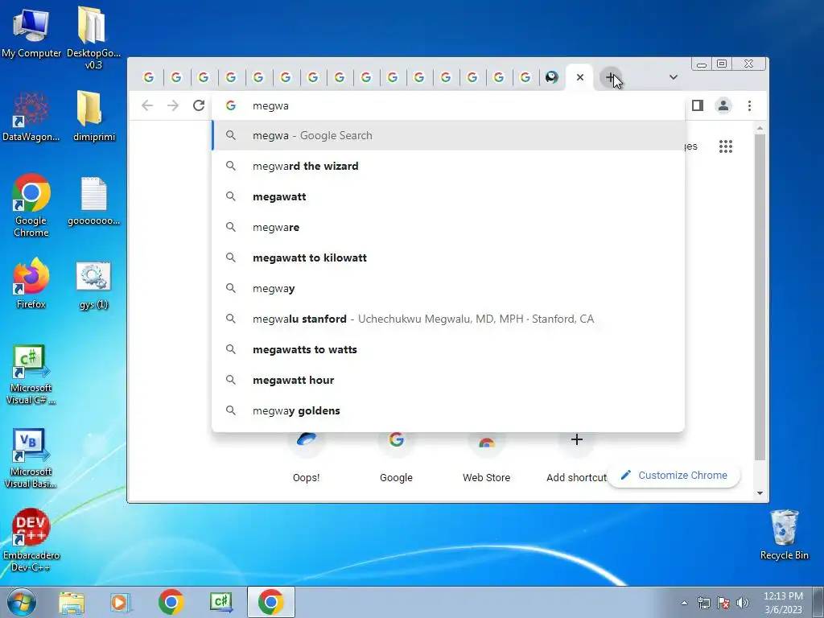
Task: Open Chrome's three-dot menu
Action: click(749, 105)
